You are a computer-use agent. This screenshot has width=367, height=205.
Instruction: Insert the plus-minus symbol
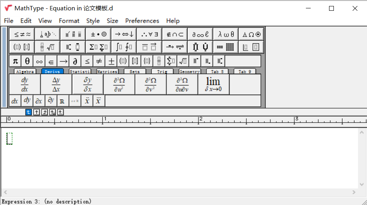pyautogui.click(x=111, y=61)
